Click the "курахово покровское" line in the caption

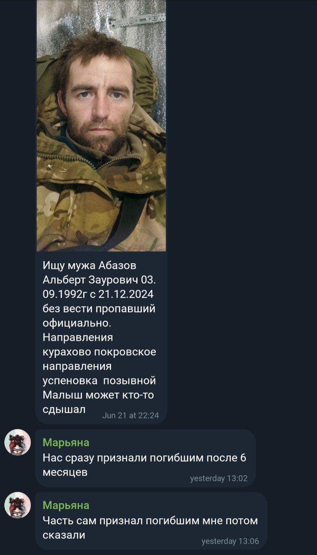[99, 352]
